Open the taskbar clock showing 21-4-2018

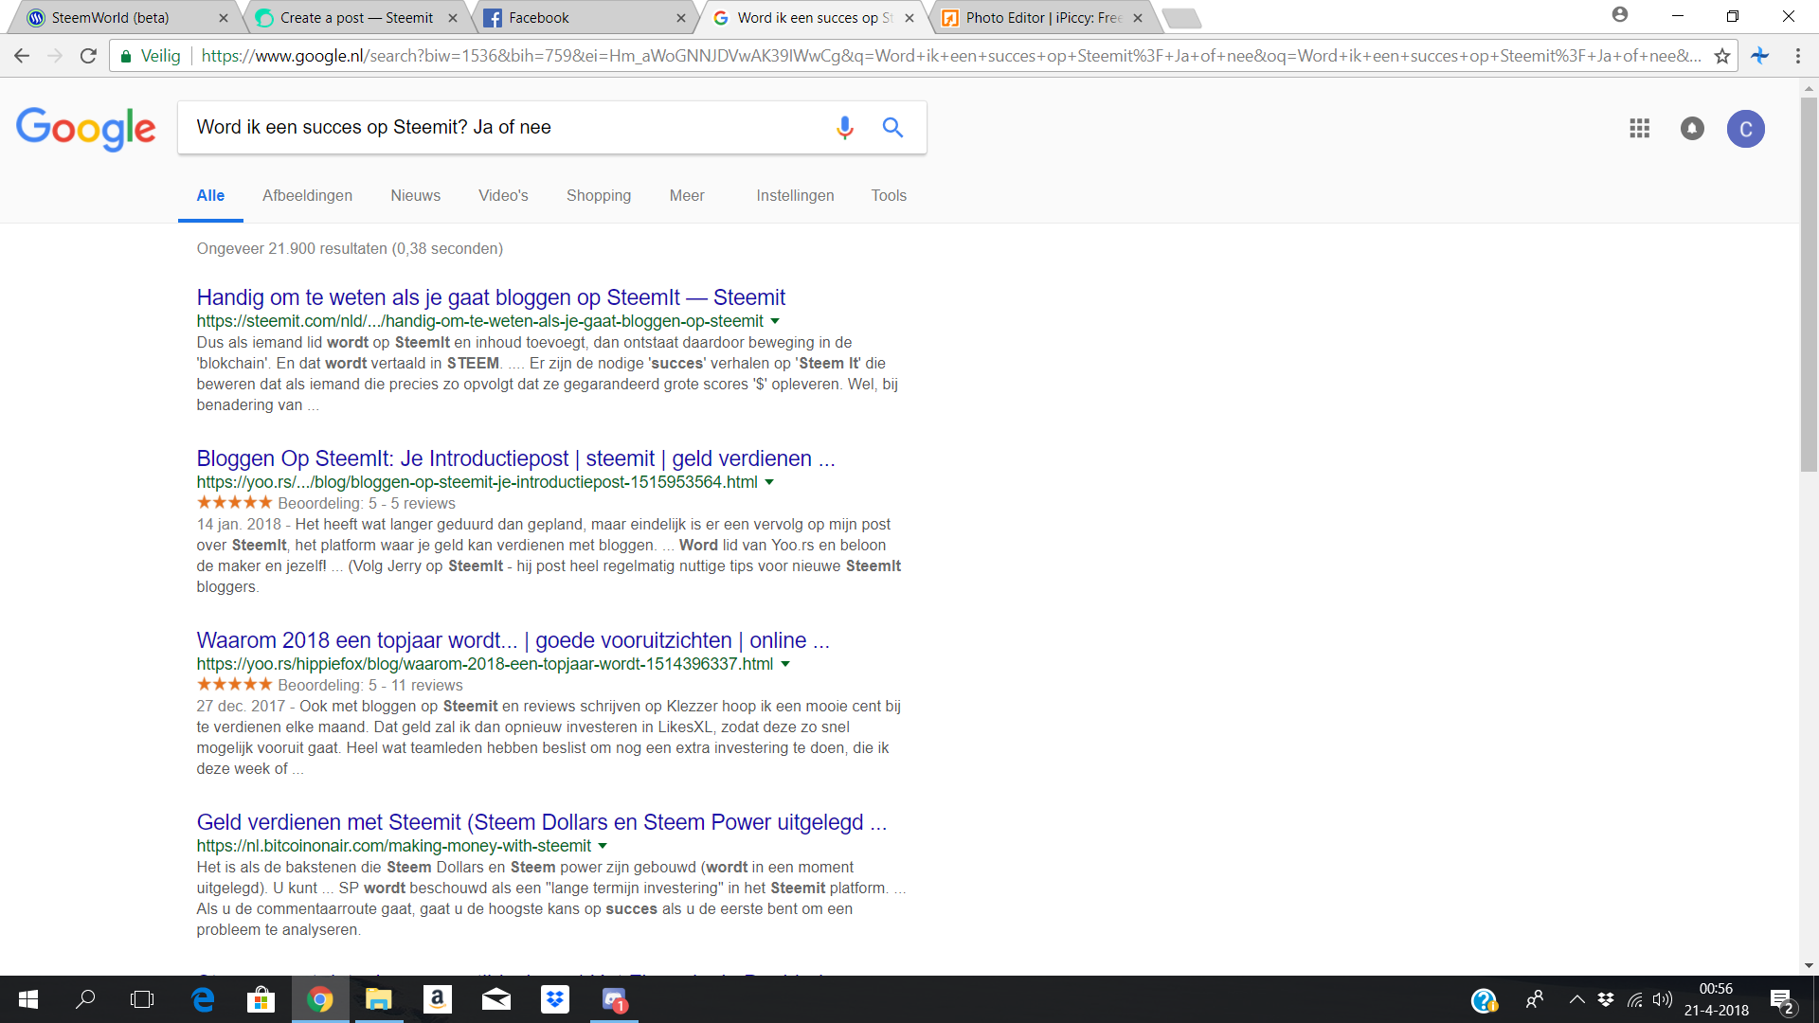1716,999
